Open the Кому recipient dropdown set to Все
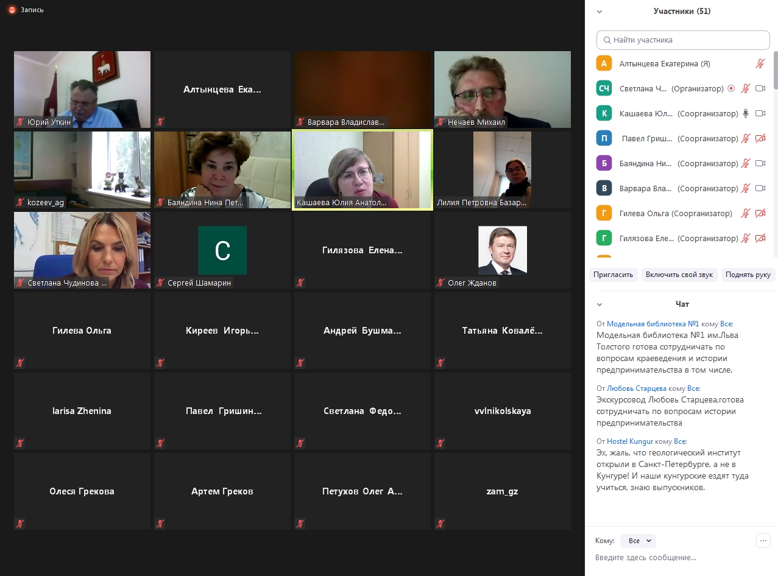 pyautogui.click(x=638, y=541)
